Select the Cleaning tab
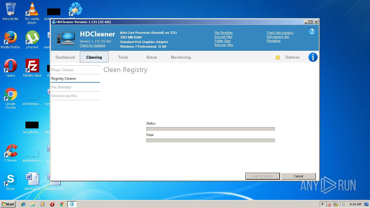The image size is (370, 208). click(94, 57)
